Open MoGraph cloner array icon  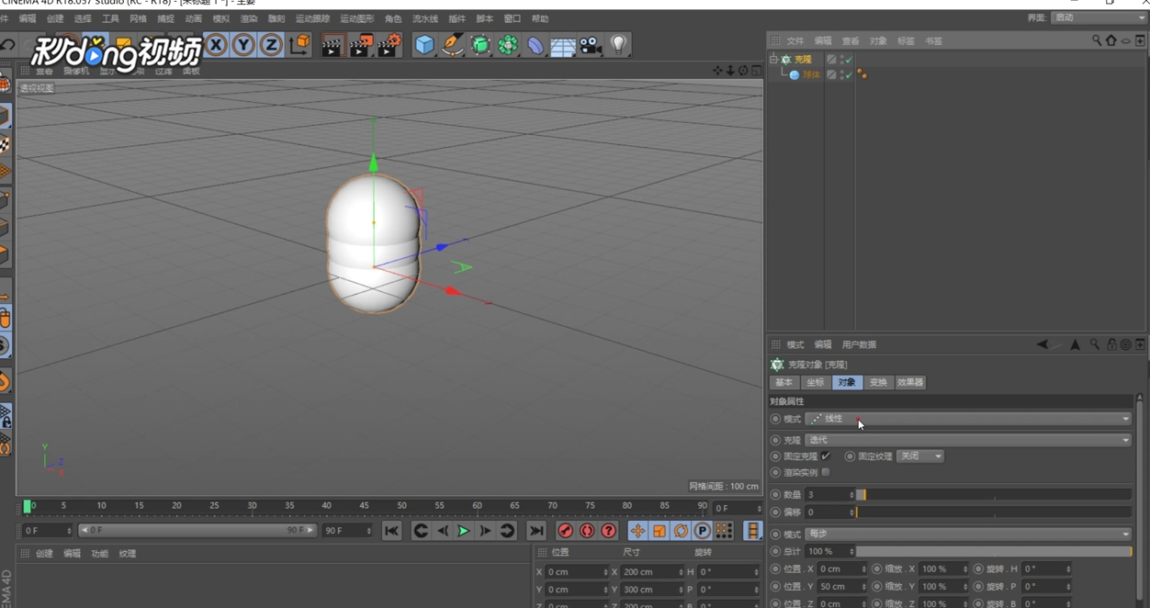click(508, 45)
